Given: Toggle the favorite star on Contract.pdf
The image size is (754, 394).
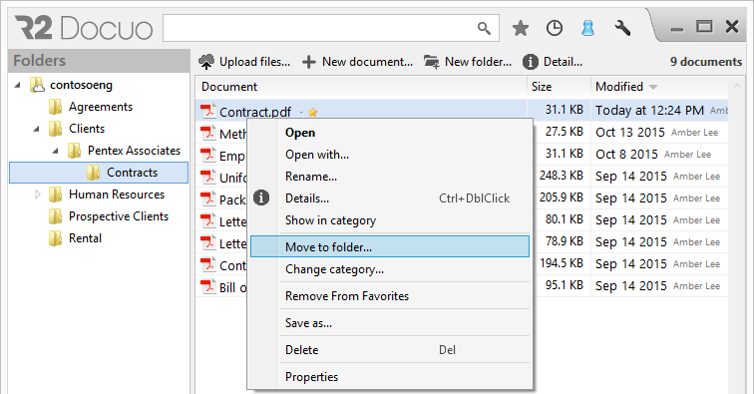Looking at the screenshot, I should coord(312,112).
